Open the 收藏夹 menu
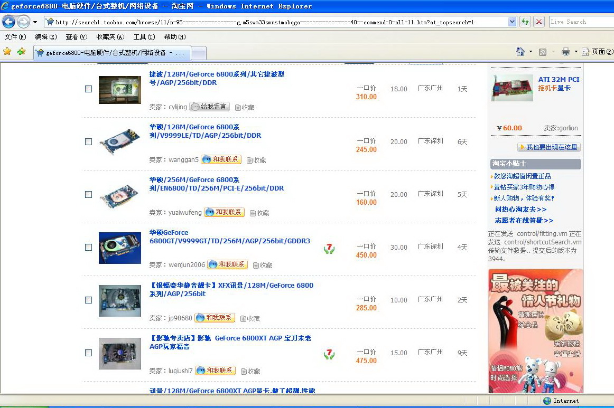The image size is (614, 408). pos(110,37)
